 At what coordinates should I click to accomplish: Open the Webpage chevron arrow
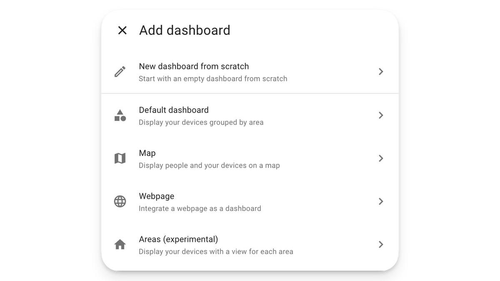[381, 201]
